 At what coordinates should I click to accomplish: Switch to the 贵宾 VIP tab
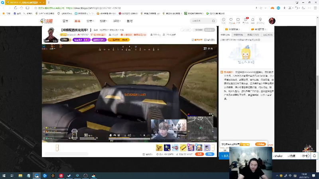tap(253, 35)
